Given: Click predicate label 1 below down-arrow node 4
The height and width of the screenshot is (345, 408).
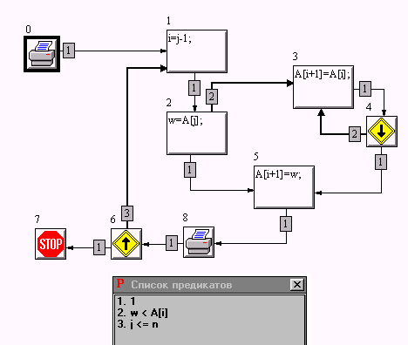Looking at the screenshot, I should click(381, 162).
